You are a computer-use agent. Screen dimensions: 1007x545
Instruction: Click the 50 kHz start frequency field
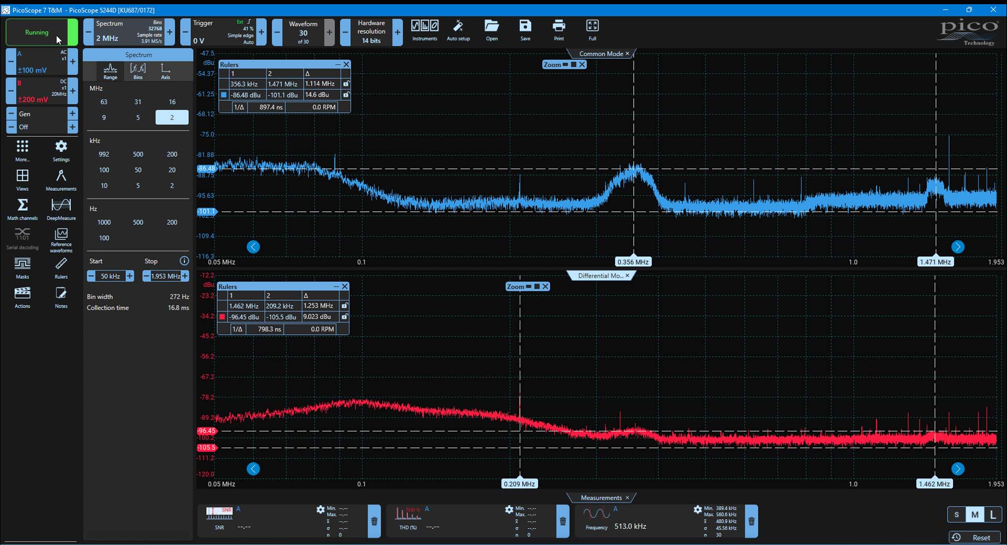[111, 276]
